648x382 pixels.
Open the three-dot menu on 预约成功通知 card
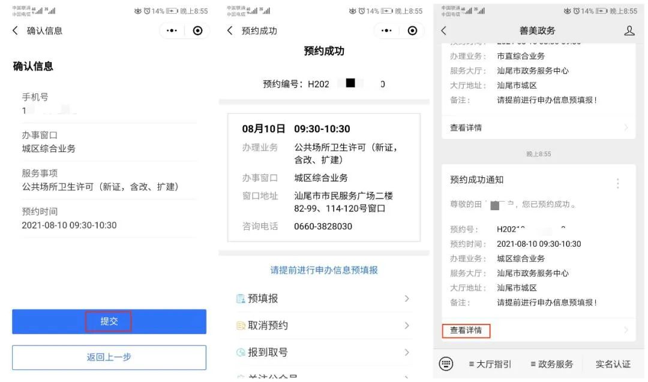coord(617,183)
